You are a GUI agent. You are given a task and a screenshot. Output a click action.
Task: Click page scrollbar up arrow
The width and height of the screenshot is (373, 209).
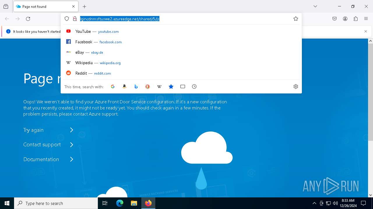point(370,41)
